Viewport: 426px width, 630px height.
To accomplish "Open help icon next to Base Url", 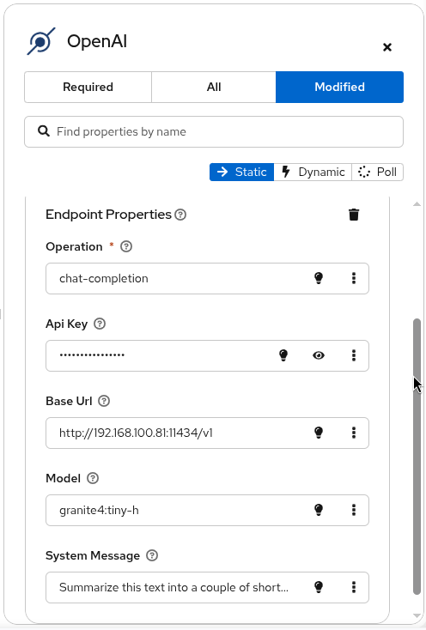I will pos(104,401).
